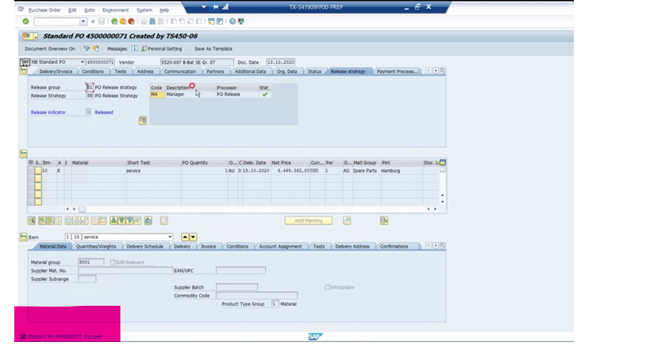Click the filter icon below item table
Screen dimensions: 659x363
(129, 221)
